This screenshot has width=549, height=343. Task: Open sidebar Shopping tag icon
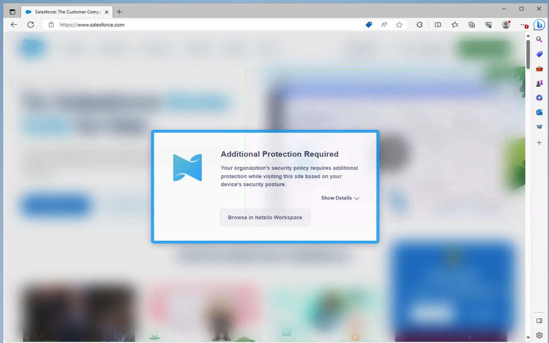[x=539, y=54]
